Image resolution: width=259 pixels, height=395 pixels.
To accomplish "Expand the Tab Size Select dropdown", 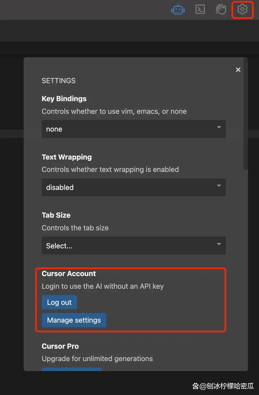I will [x=134, y=246].
